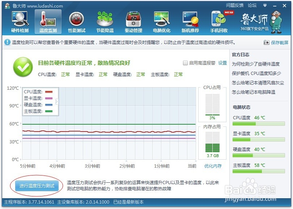Open 设置 alarm settings link
Image resolution: width=293 pixels, height=209 pixels.
[x=222, y=63]
